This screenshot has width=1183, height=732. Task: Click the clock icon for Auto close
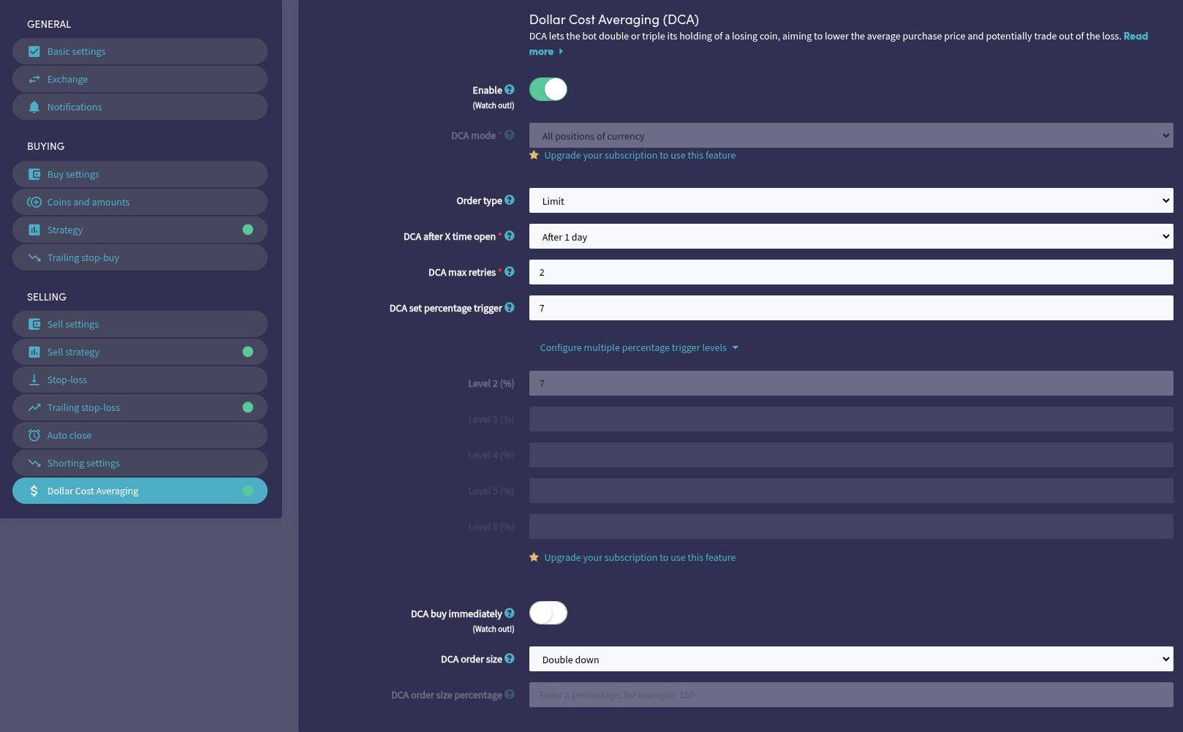click(34, 436)
